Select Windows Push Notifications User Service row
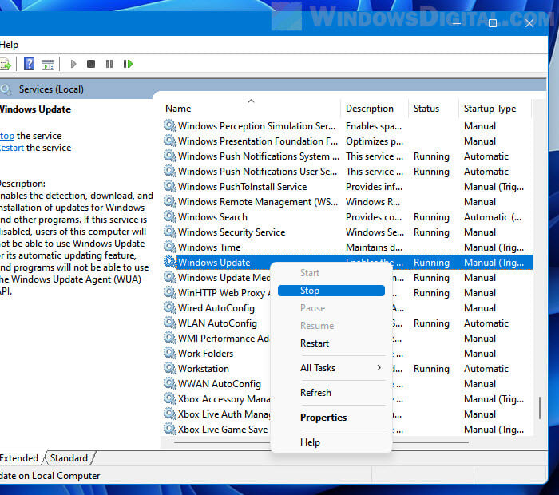The image size is (559, 495). (347, 172)
